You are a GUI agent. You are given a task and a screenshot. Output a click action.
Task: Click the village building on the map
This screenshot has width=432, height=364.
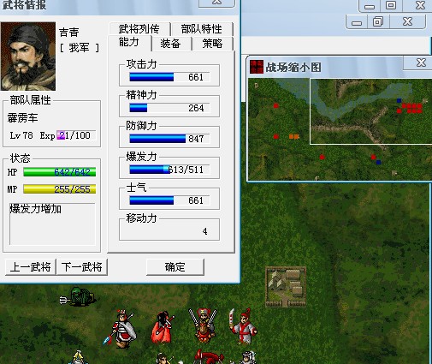pyautogui.click(x=286, y=287)
